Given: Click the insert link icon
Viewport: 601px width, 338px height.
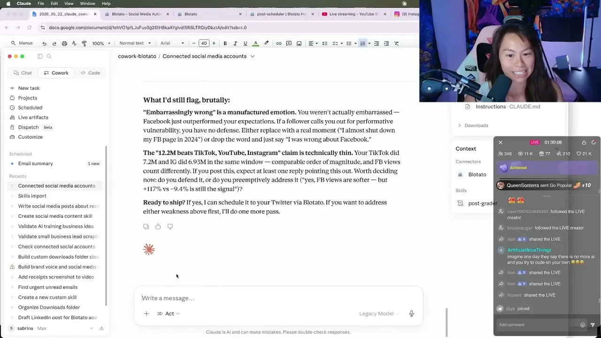Looking at the screenshot, I should (x=279, y=43).
